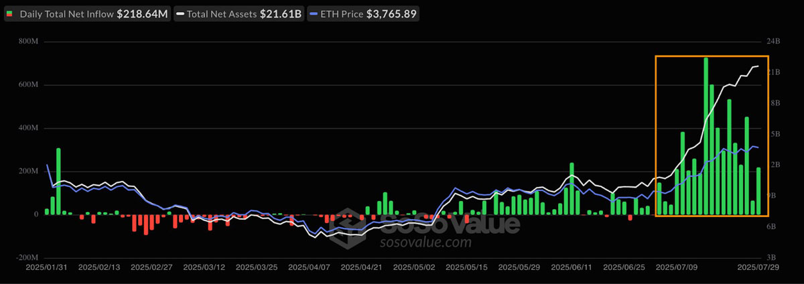Click the white line icon beside Total Net Assets
The image size is (804, 284).
point(181,13)
